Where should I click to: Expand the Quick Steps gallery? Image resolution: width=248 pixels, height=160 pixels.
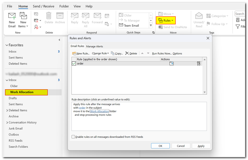[151, 26]
